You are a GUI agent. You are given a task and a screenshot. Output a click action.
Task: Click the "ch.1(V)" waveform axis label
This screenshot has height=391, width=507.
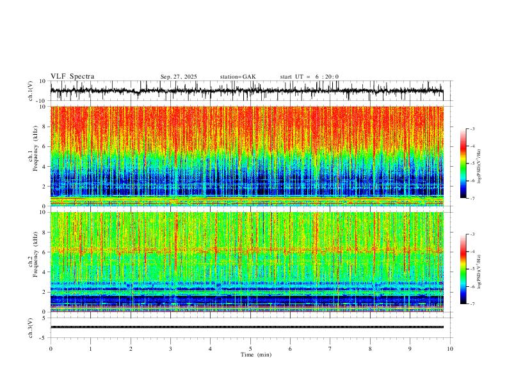coord(31,91)
